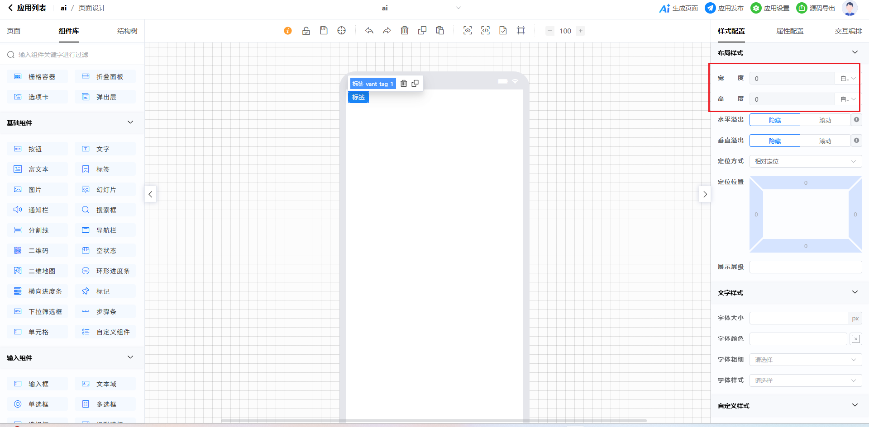
Task: Switch to the 属性配置 tab
Action: point(790,31)
